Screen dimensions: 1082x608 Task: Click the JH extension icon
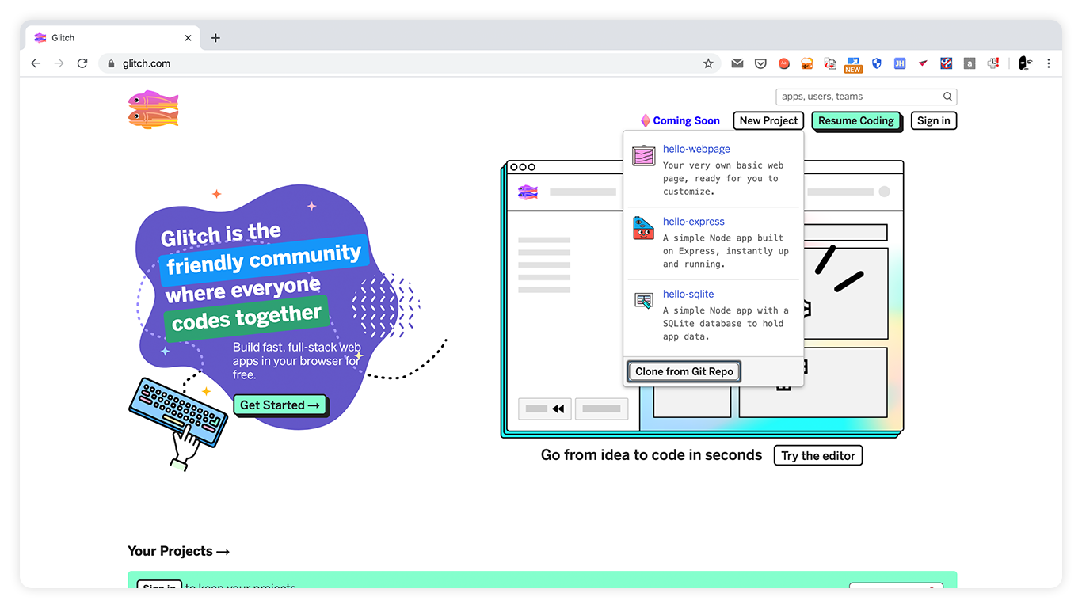pyautogui.click(x=900, y=63)
